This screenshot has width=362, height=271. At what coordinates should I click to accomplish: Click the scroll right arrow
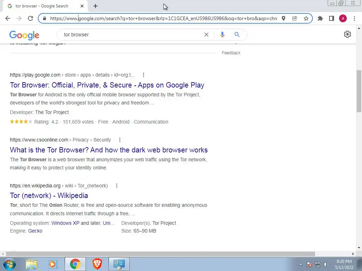point(353,254)
